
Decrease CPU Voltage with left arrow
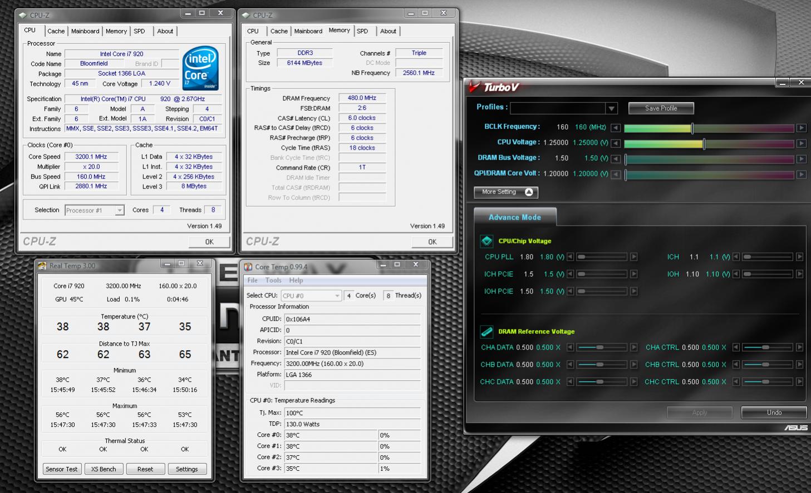point(616,143)
